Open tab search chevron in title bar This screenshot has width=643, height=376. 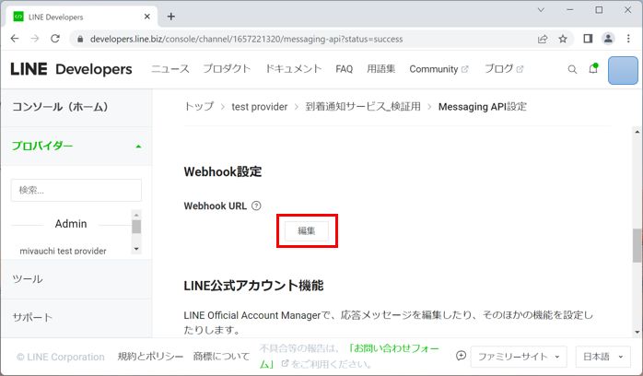point(541,10)
